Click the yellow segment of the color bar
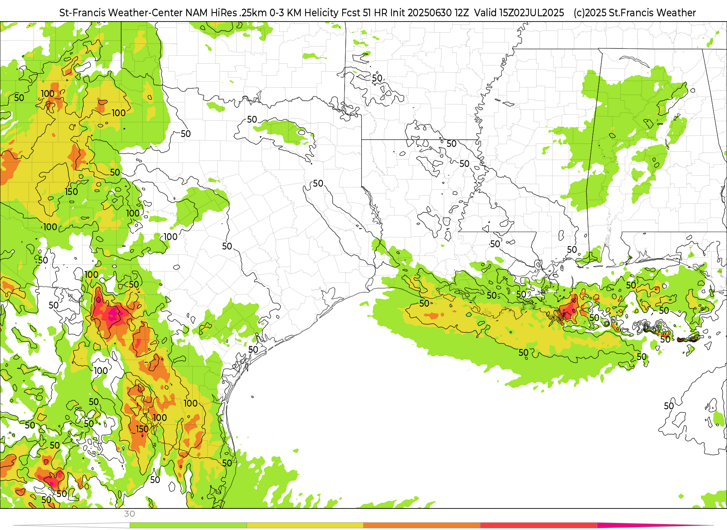Screen dimensions: 727x530 (x=305, y=525)
